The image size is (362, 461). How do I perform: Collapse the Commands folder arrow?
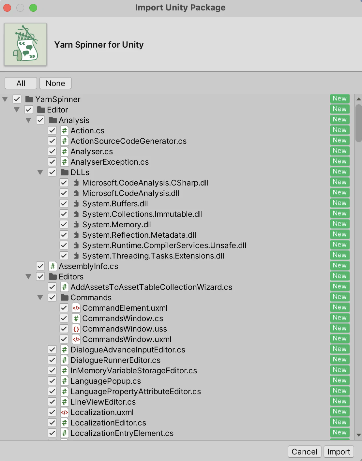click(40, 298)
